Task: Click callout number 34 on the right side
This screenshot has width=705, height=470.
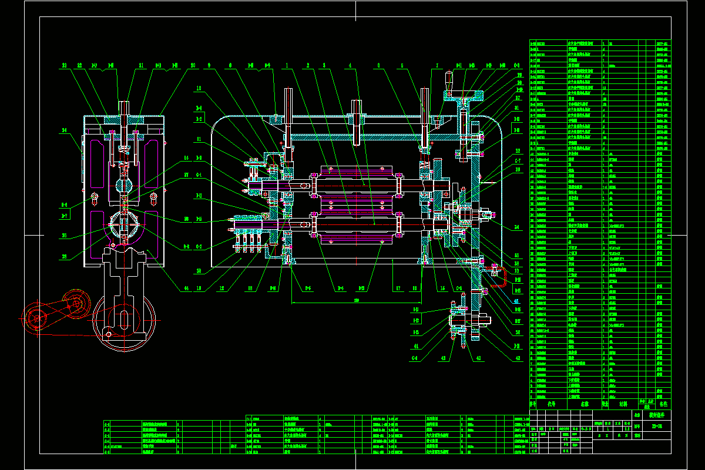Action: coord(517,226)
